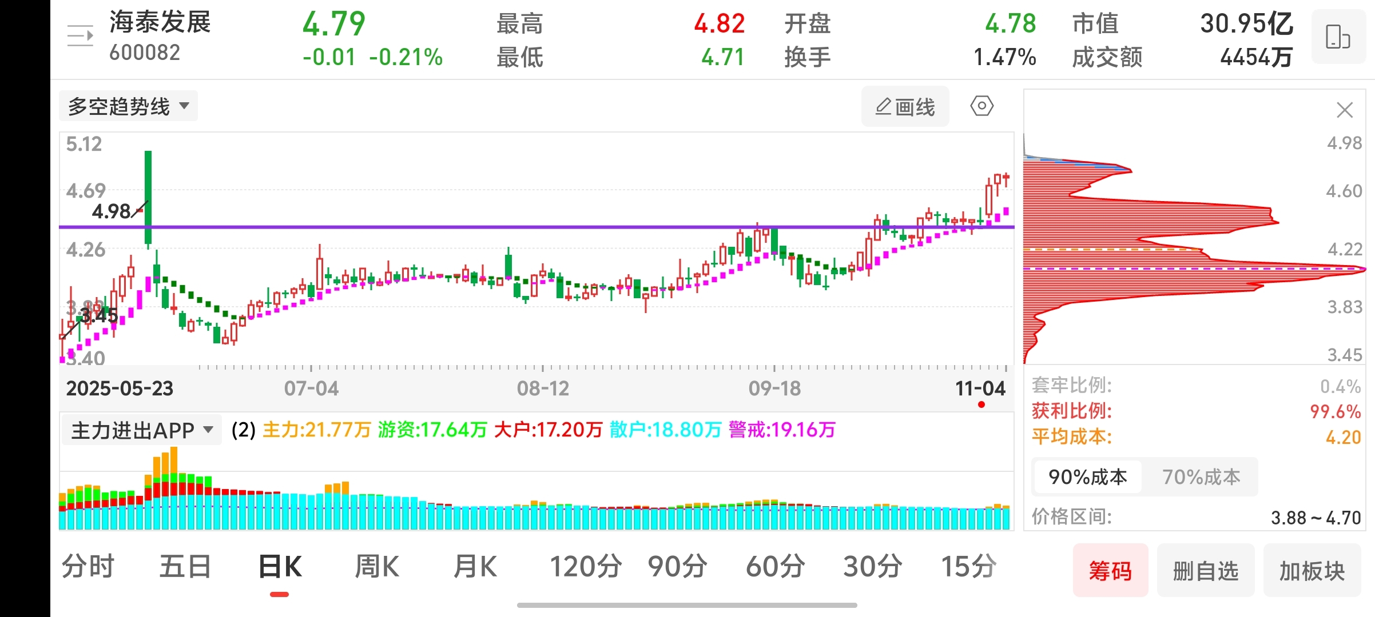Toggle the 筹码 chip distribution button
The height and width of the screenshot is (617, 1375).
pyautogui.click(x=1110, y=570)
